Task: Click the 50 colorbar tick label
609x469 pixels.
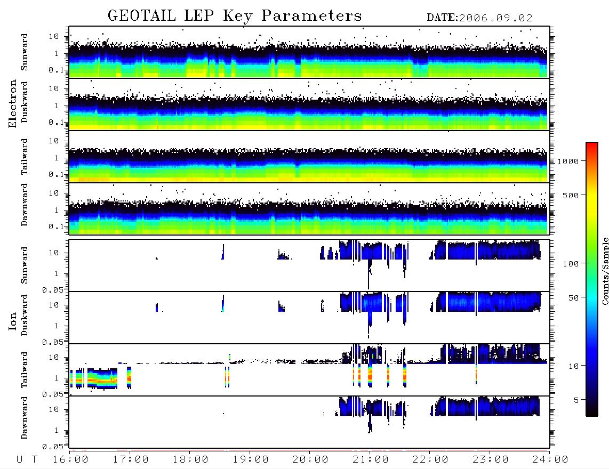Action: [x=573, y=298]
